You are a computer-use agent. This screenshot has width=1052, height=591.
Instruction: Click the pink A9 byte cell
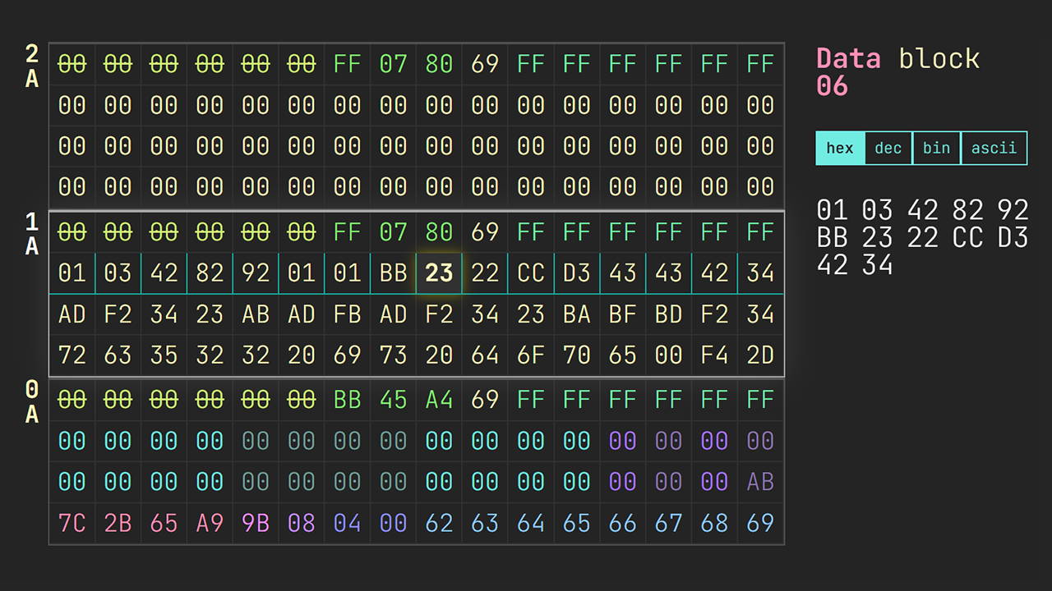[210, 524]
